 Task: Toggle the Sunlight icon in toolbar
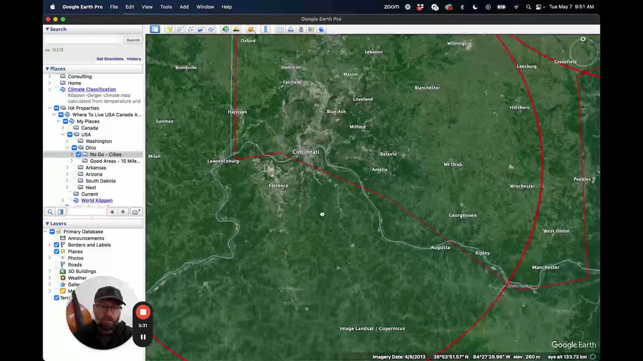coord(236,29)
